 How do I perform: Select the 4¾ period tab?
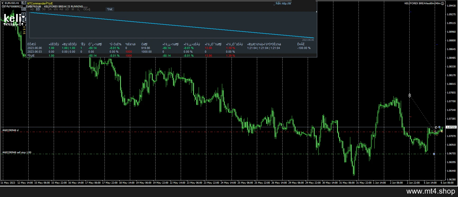(56, 9)
